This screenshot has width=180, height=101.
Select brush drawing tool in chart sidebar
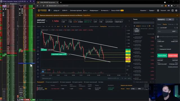[x=38, y=41]
